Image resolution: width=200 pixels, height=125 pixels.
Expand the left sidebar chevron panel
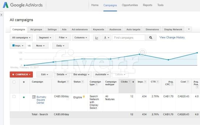point(1,15)
